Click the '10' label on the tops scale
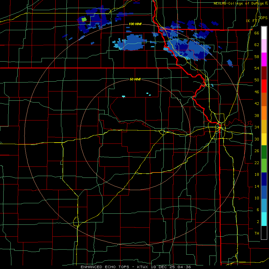The image size is (269, 269). 257,198
